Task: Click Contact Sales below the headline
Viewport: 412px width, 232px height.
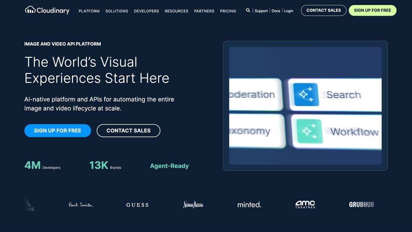Action: (128, 130)
